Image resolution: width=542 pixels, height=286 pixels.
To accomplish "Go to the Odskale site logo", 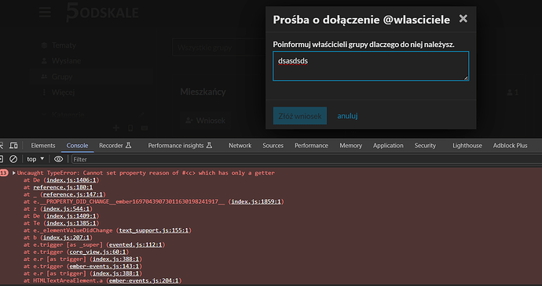I will coord(102,13).
